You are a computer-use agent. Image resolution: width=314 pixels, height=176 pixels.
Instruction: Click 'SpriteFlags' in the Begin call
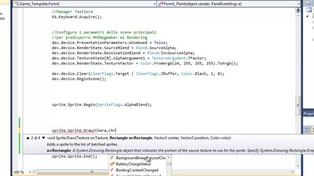(x=109, y=105)
